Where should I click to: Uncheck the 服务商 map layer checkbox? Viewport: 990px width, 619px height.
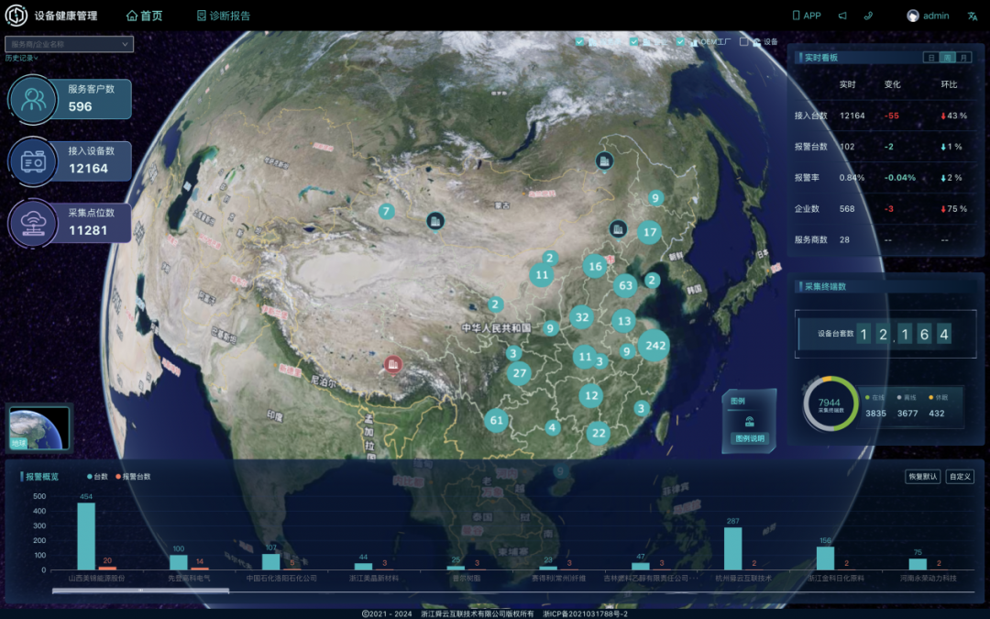pos(579,41)
